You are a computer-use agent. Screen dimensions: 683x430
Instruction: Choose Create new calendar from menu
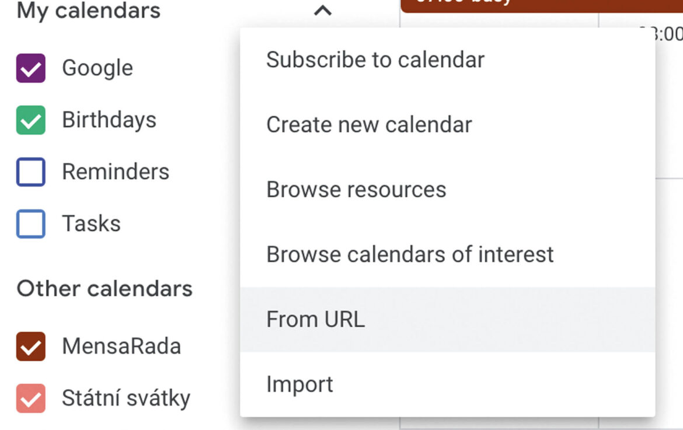369,124
